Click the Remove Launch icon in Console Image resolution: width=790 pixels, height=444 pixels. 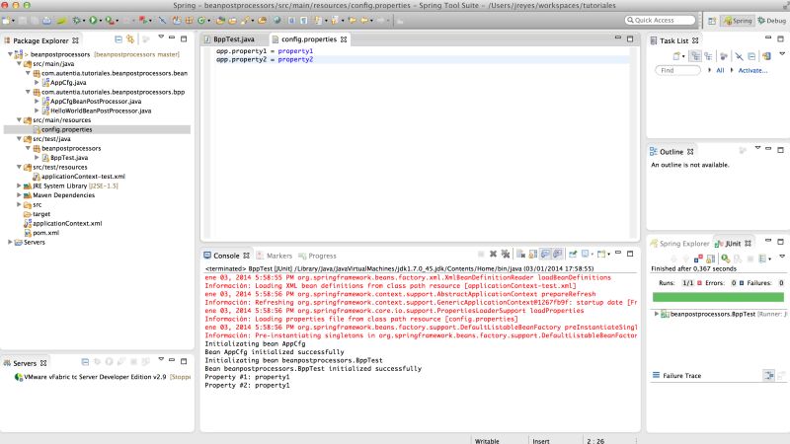[x=493, y=255]
